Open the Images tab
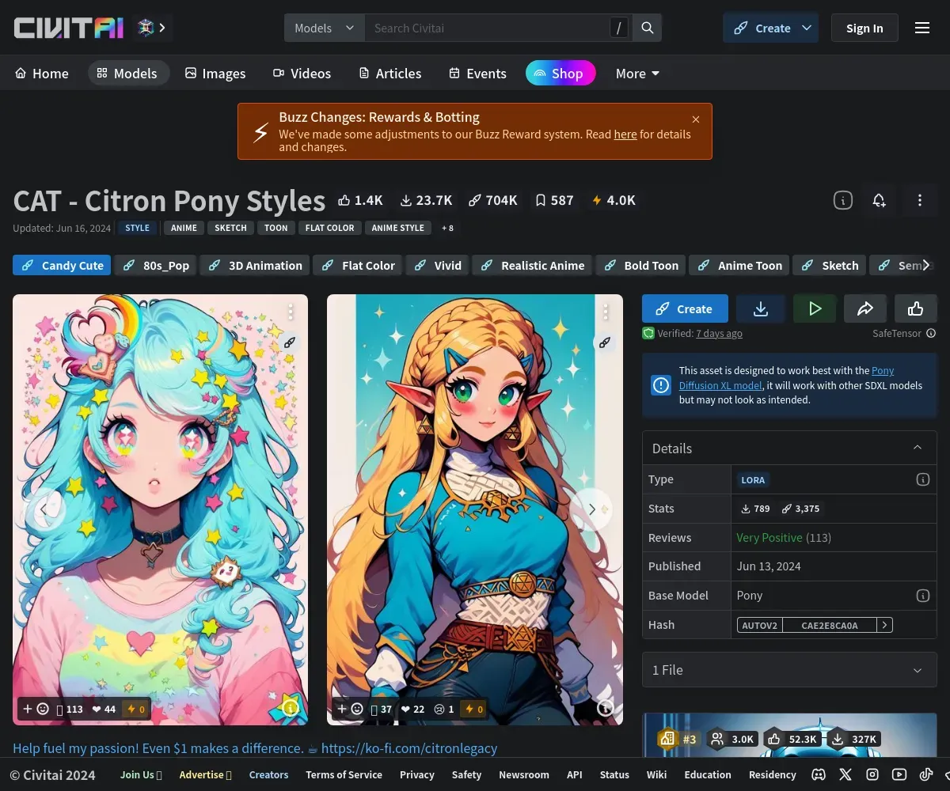Viewport: 950px width, 791px height. 215,74
